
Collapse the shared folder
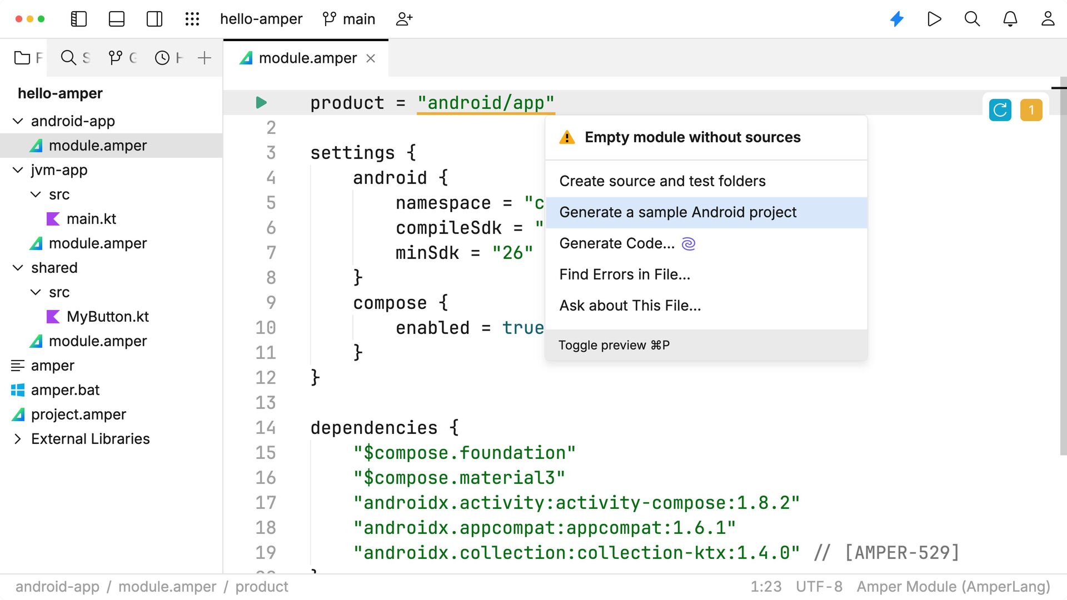[x=18, y=268]
